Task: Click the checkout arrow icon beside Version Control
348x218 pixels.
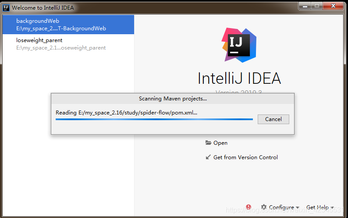Action: pos(208,157)
